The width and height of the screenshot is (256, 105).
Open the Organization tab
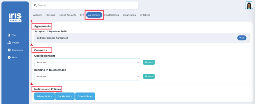129,15
